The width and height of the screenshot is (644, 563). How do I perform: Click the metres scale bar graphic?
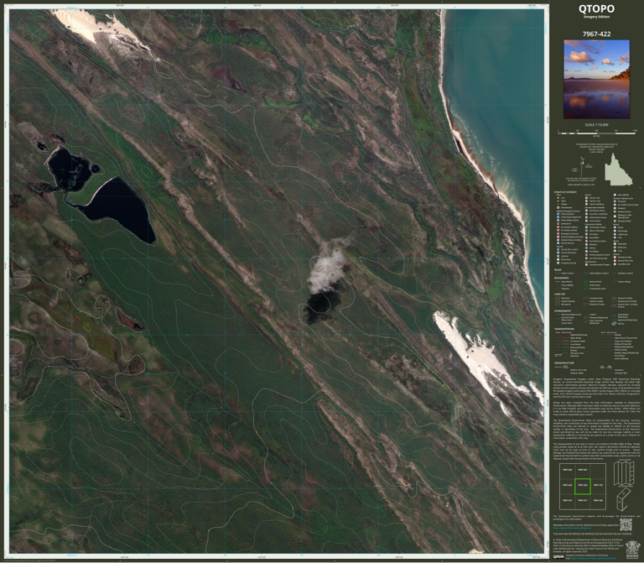(x=597, y=133)
